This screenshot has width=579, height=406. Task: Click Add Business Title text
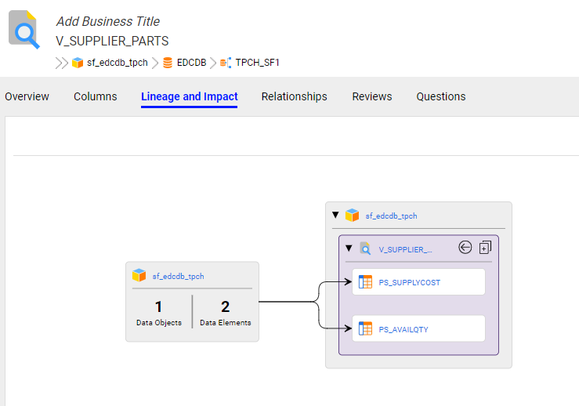108,21
